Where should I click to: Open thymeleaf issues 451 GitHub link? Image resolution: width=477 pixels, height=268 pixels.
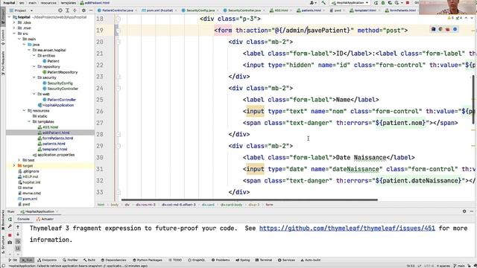pos(347,229)
